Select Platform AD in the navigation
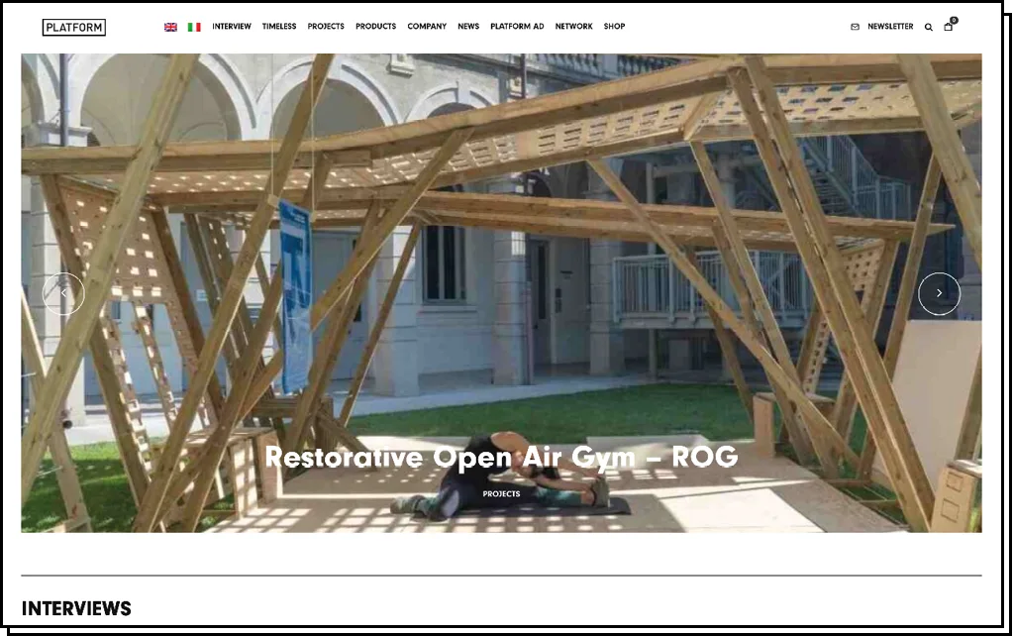1014x636 pixels. pos(517,27)
